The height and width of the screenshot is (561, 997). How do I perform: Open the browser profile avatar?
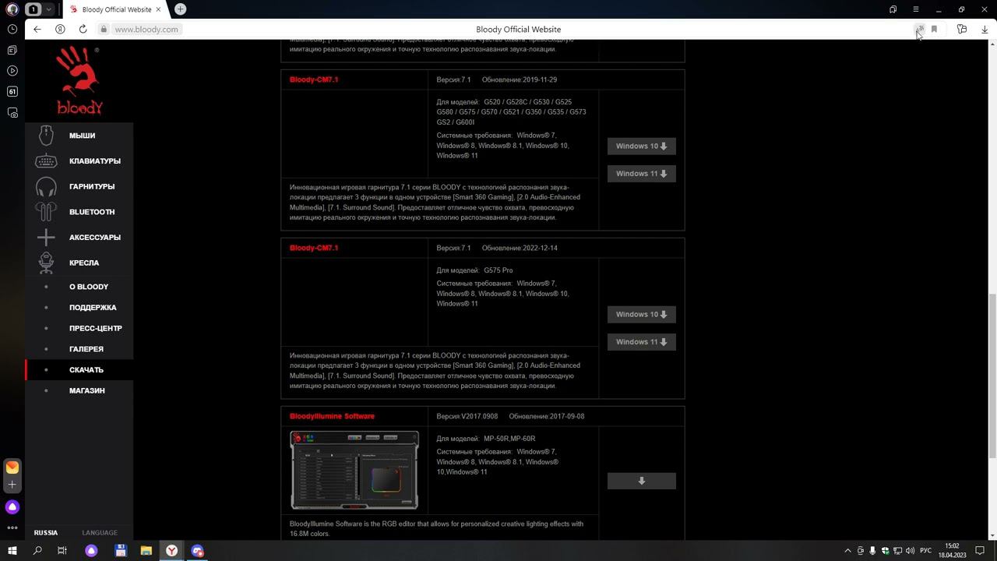(x=12, y=9)
